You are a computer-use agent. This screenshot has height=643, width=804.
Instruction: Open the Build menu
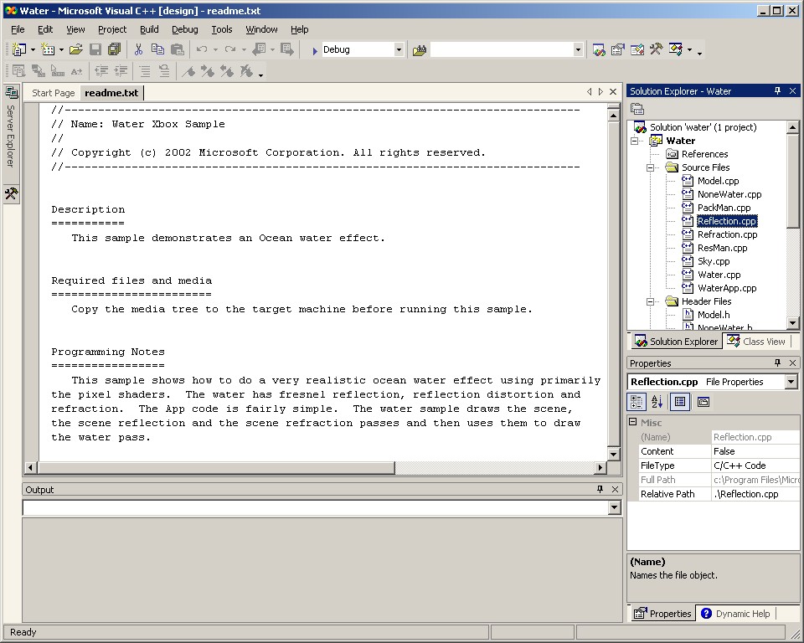pyautogui.click(x=149, y=29)
